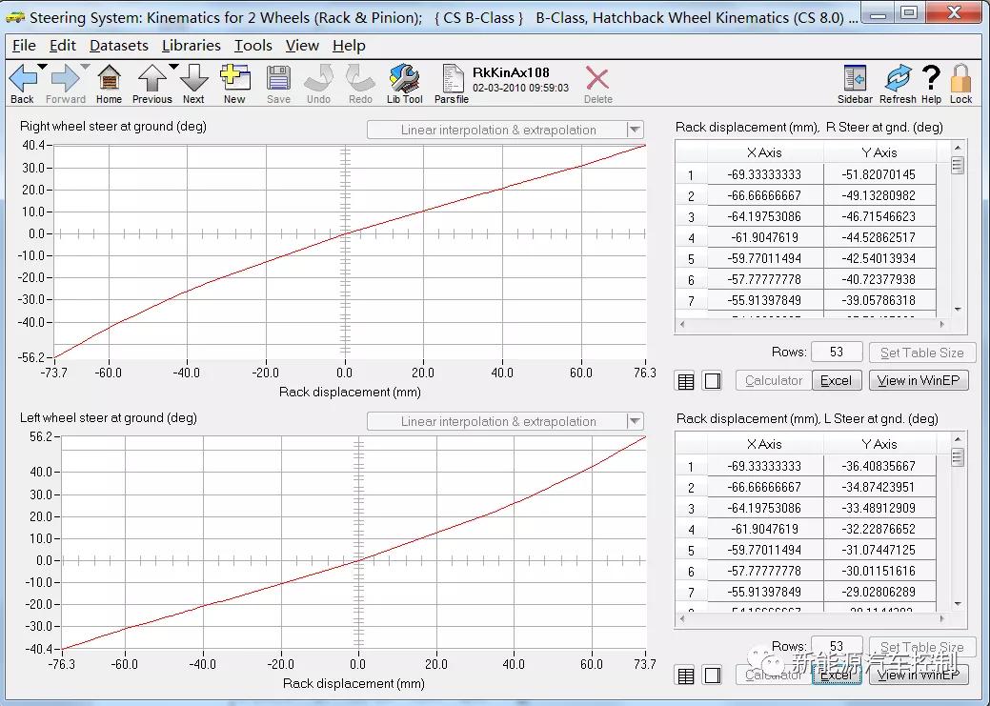Switch right wheel data to table view
Image resolution: width=990 pixels, height=706 pixels.
tap(685, 381)
